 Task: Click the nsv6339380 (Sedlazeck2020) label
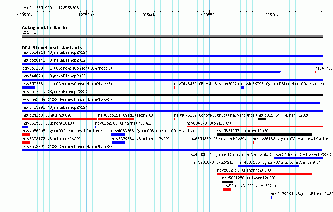(x=141, y=139)
